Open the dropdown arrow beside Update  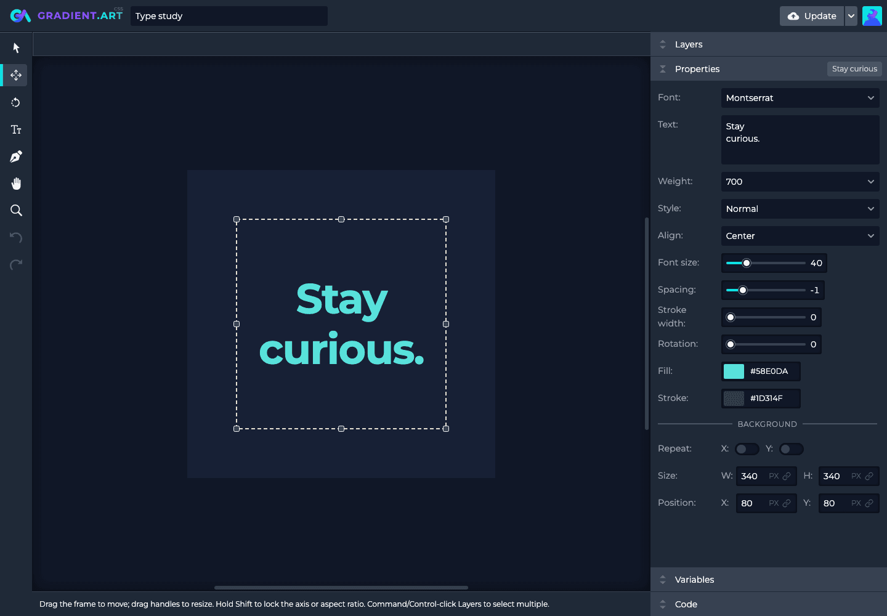(851, 16)
